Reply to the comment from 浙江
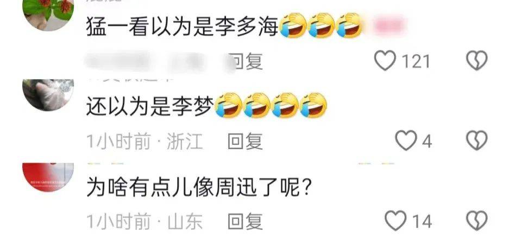This screenshot has width=515, height=244. click(246, 142)
